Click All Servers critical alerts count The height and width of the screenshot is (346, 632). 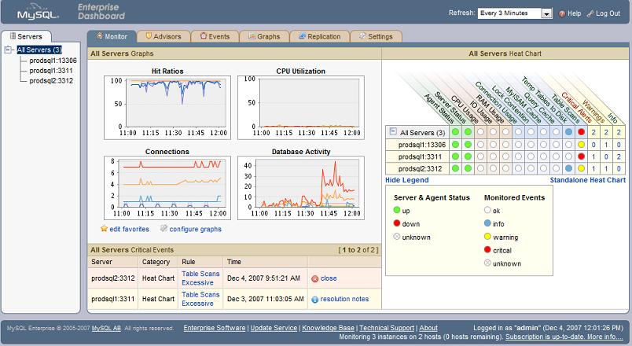click(593, 132)
